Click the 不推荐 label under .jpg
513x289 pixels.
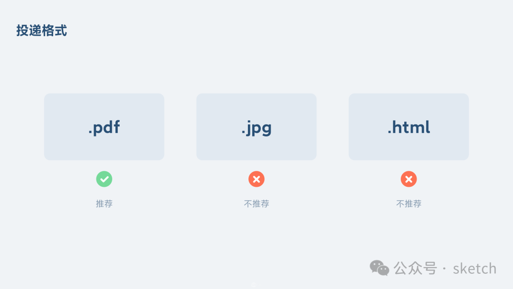pos(256,203)
